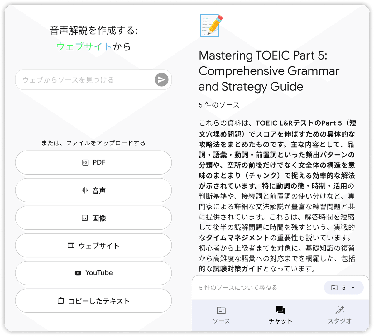The height and width of the screenshot is (336, 374).
Task: Click the YouTube play logo icon
Action: click(78, 273)
